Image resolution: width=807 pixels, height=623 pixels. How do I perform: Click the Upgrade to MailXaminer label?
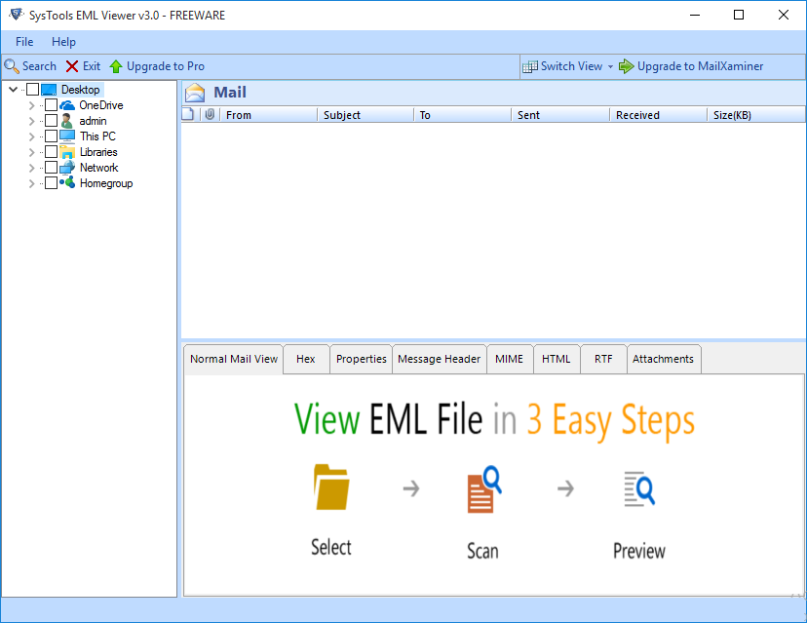point(701,66)
